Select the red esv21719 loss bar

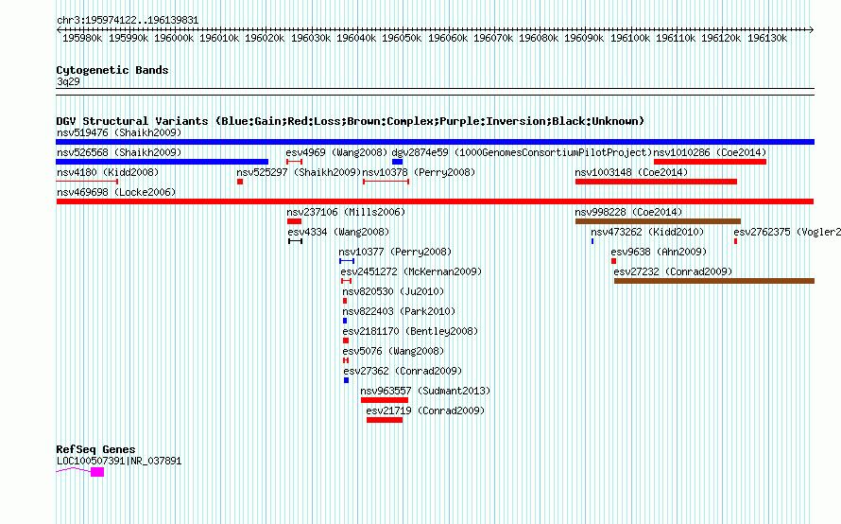pos(385,420)
